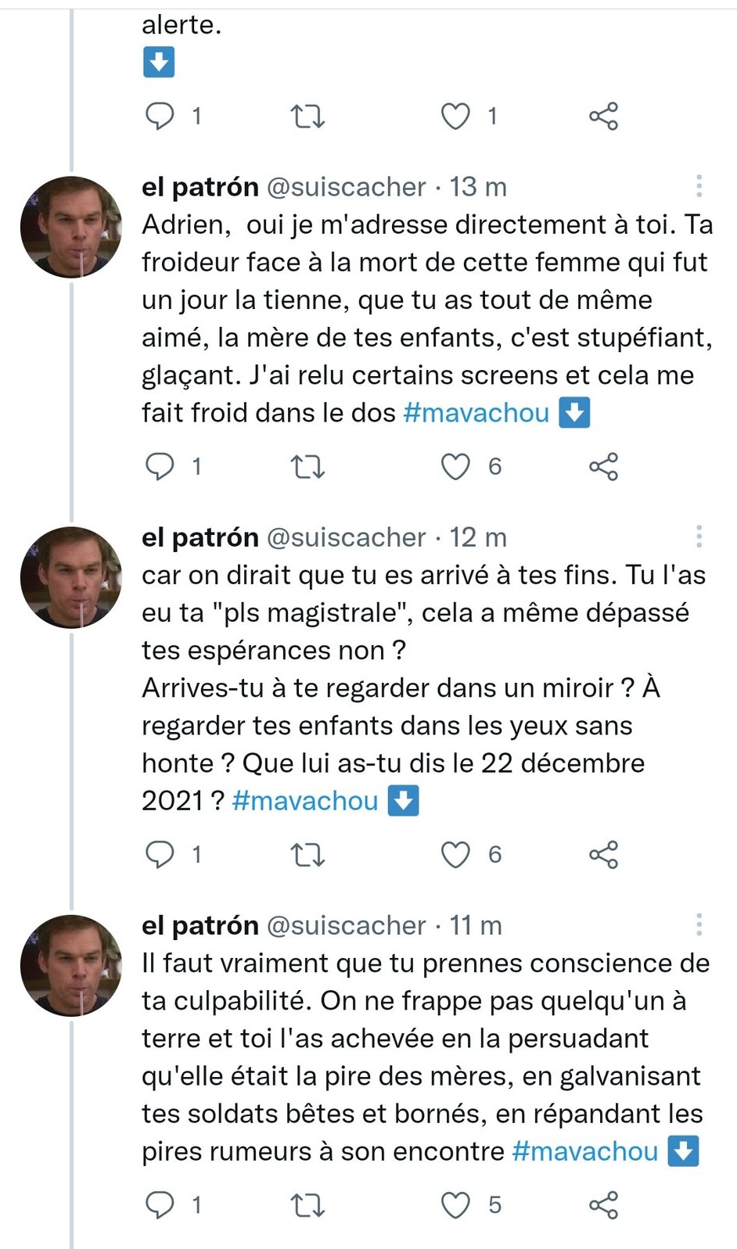Open el patrón avatar on 12 m tweet
Screen dimensions: 737x1249
(71, 577)
